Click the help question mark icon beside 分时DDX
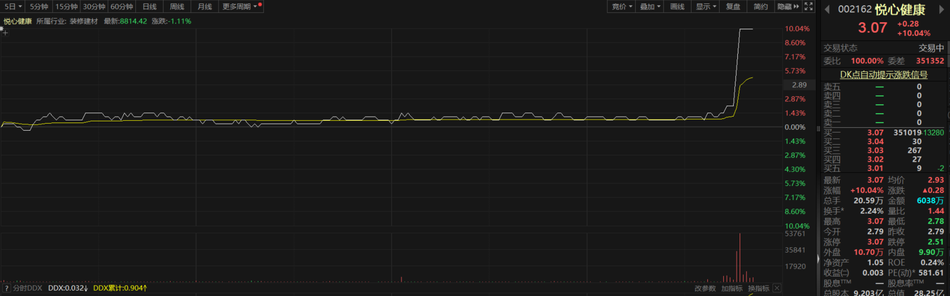This screenshot has width=950, height=296. point(6,288)
